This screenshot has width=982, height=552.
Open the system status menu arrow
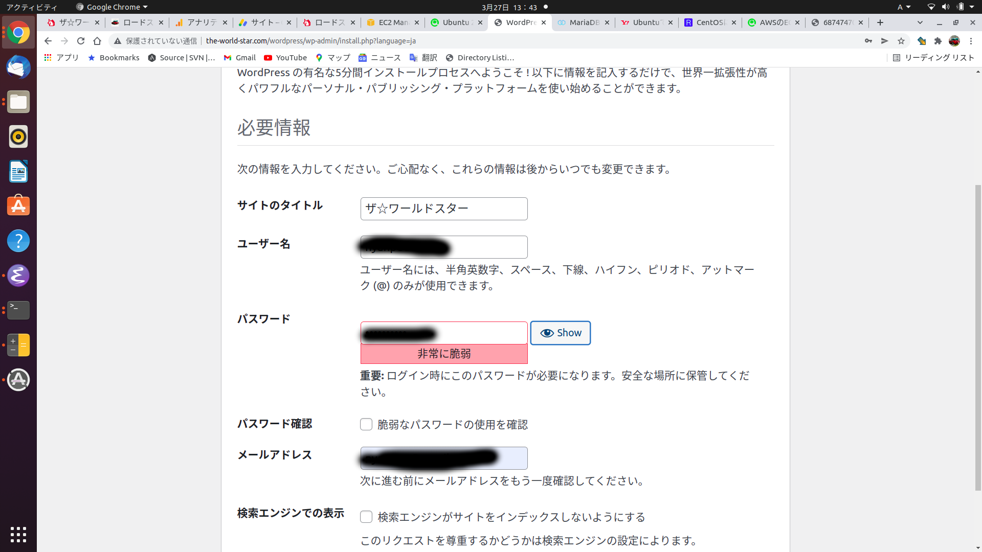(972, 7)
